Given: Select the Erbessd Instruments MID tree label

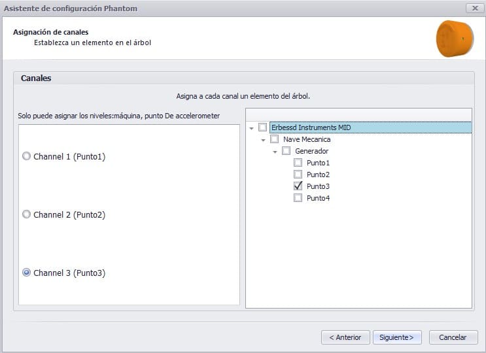Looking at the screenshot, I should [x=311, y=127].
